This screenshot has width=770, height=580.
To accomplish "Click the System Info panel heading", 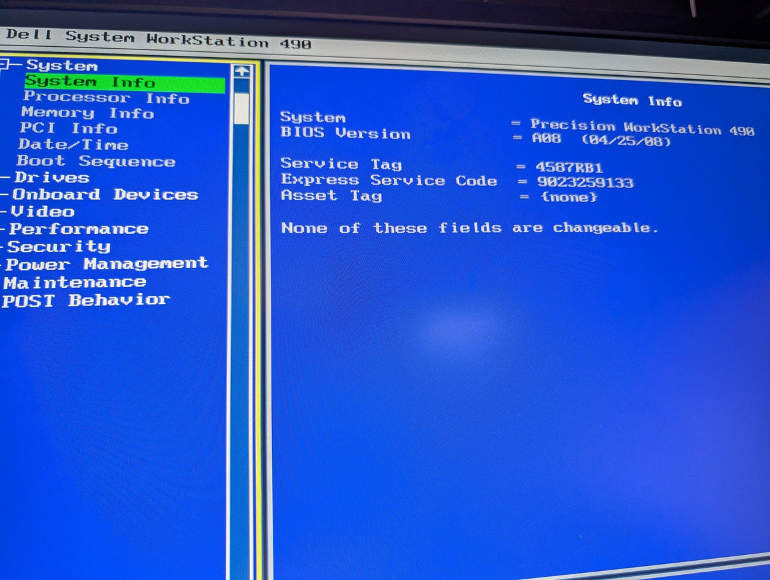I will (632, 99).
